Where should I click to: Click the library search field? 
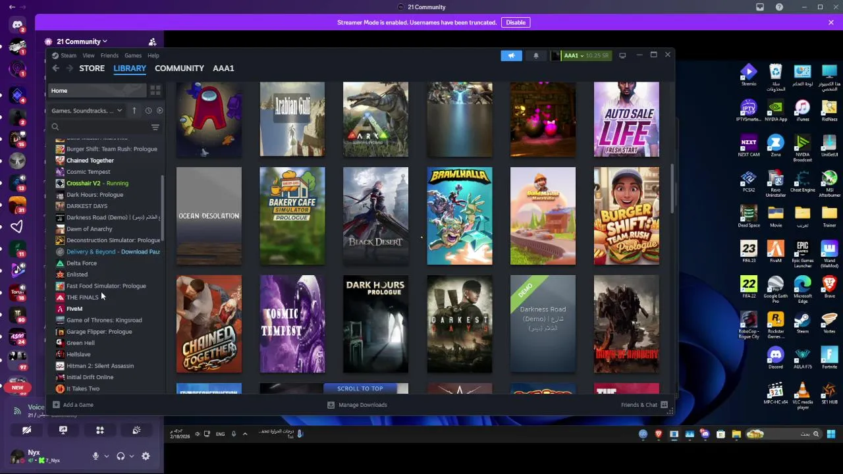[99, 127]
